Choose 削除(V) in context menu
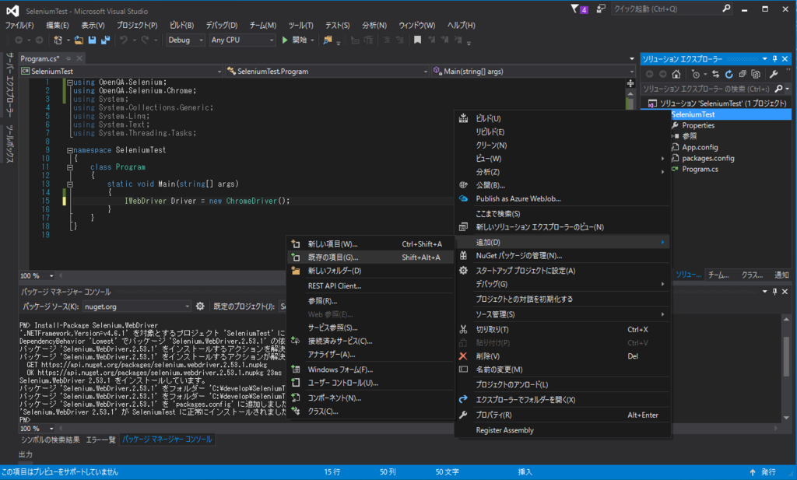This screenshot has height=480, width=797. [563, 356]
